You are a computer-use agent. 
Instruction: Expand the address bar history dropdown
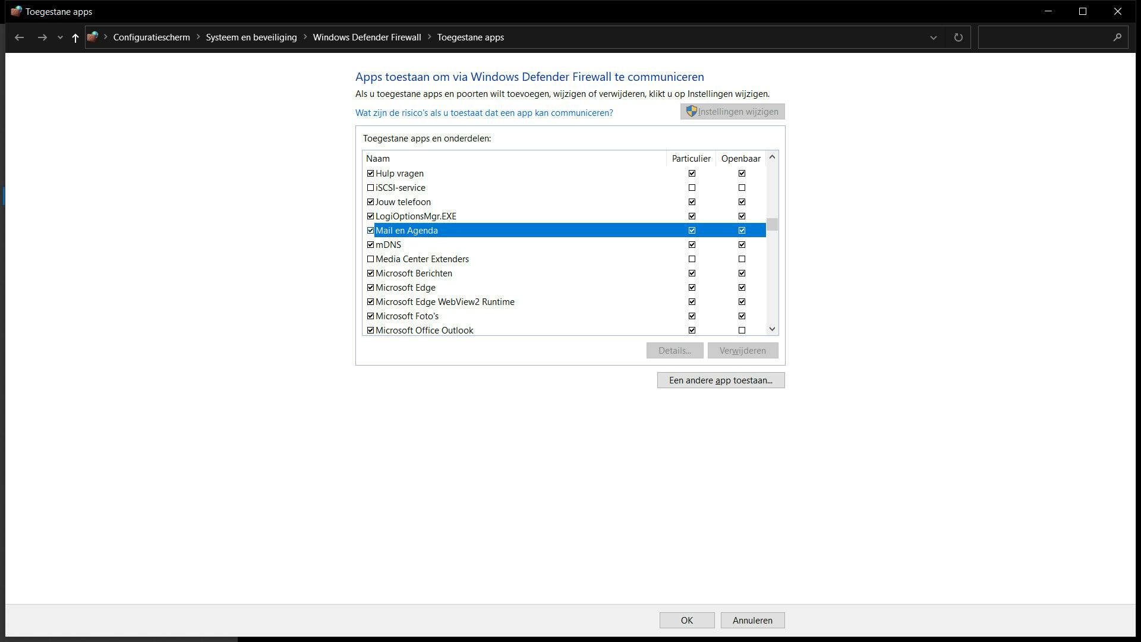coord(933,37)
